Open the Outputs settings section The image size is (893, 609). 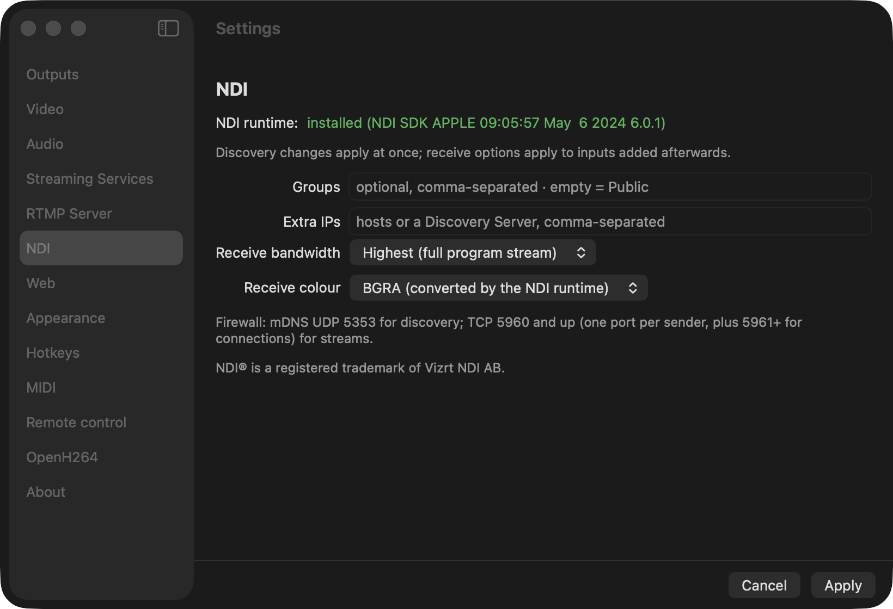(x=101, y=74)
